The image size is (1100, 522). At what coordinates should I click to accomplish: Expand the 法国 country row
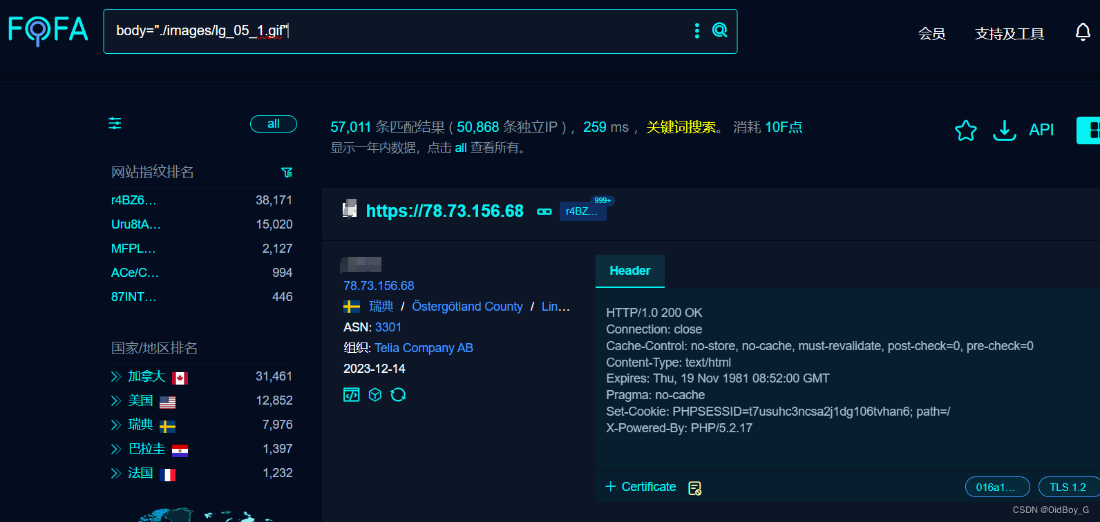[x=116, y=473]
